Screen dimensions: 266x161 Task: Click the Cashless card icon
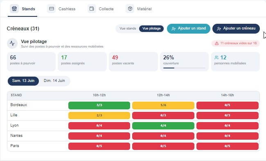pyautogui.click(x=52, y=9)
